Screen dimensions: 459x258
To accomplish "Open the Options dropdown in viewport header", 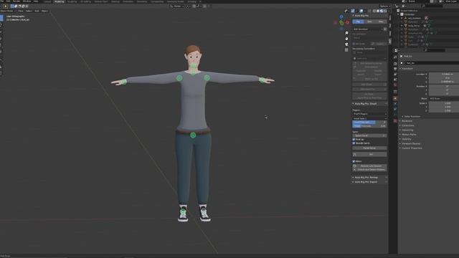I will (x=384, y=6).
